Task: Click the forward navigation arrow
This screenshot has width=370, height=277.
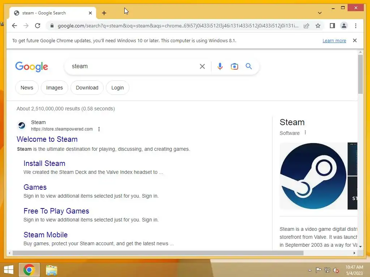Action: (26, 26)
